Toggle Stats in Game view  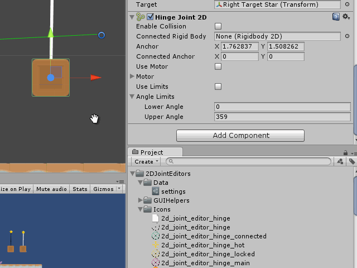[80, 189]
